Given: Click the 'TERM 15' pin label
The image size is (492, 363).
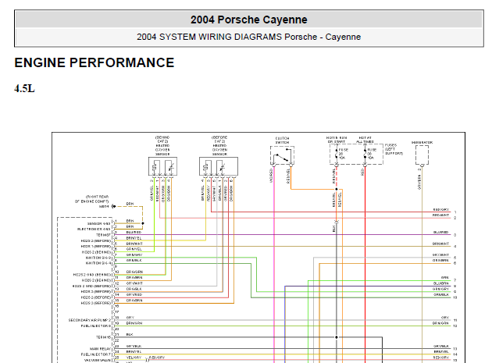Looking at the screenshot, I should pyautogui.click(x=104, y=337).
